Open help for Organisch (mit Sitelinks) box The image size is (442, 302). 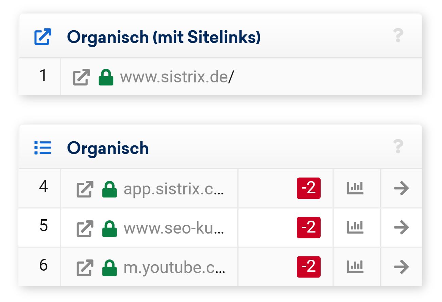coord(398,36)
